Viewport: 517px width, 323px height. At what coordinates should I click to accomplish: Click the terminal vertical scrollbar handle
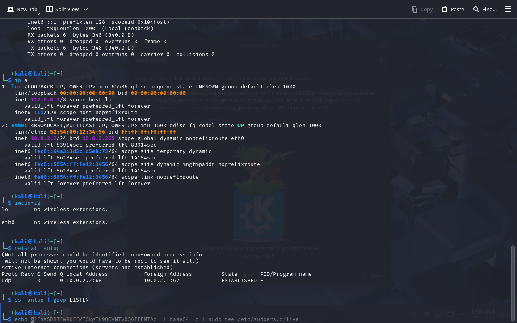click(513, 283)
